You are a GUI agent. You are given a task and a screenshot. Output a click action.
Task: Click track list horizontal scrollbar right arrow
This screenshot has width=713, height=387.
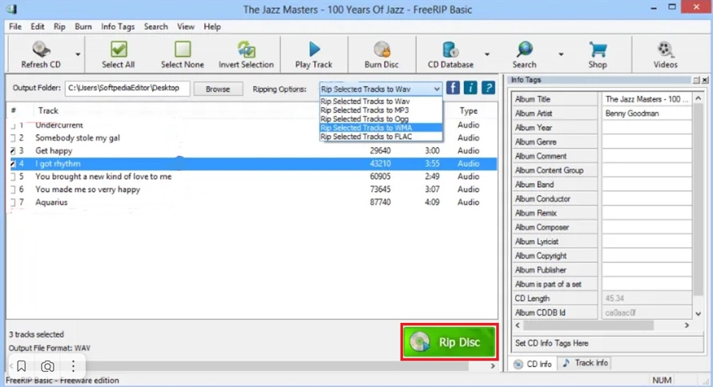(493, 365)
